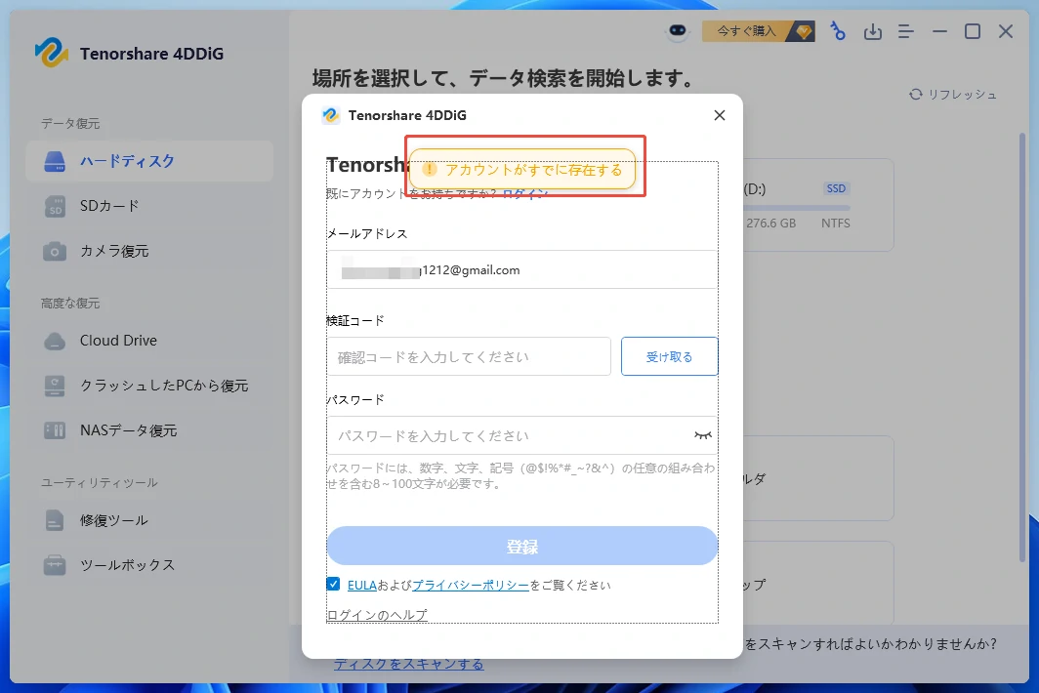Click the toolbox briefcase icon
Screen dimensions: 1039x693
55,565
